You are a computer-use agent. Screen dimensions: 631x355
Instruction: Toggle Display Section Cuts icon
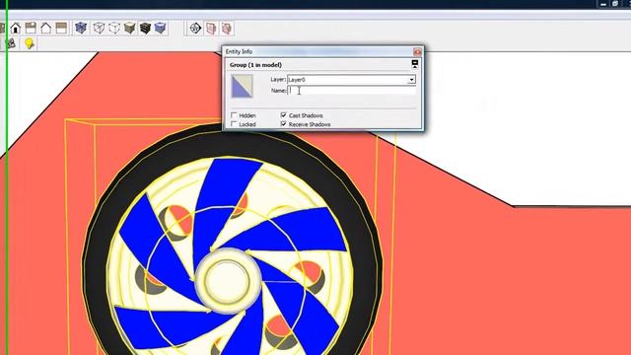coord(227,29)
